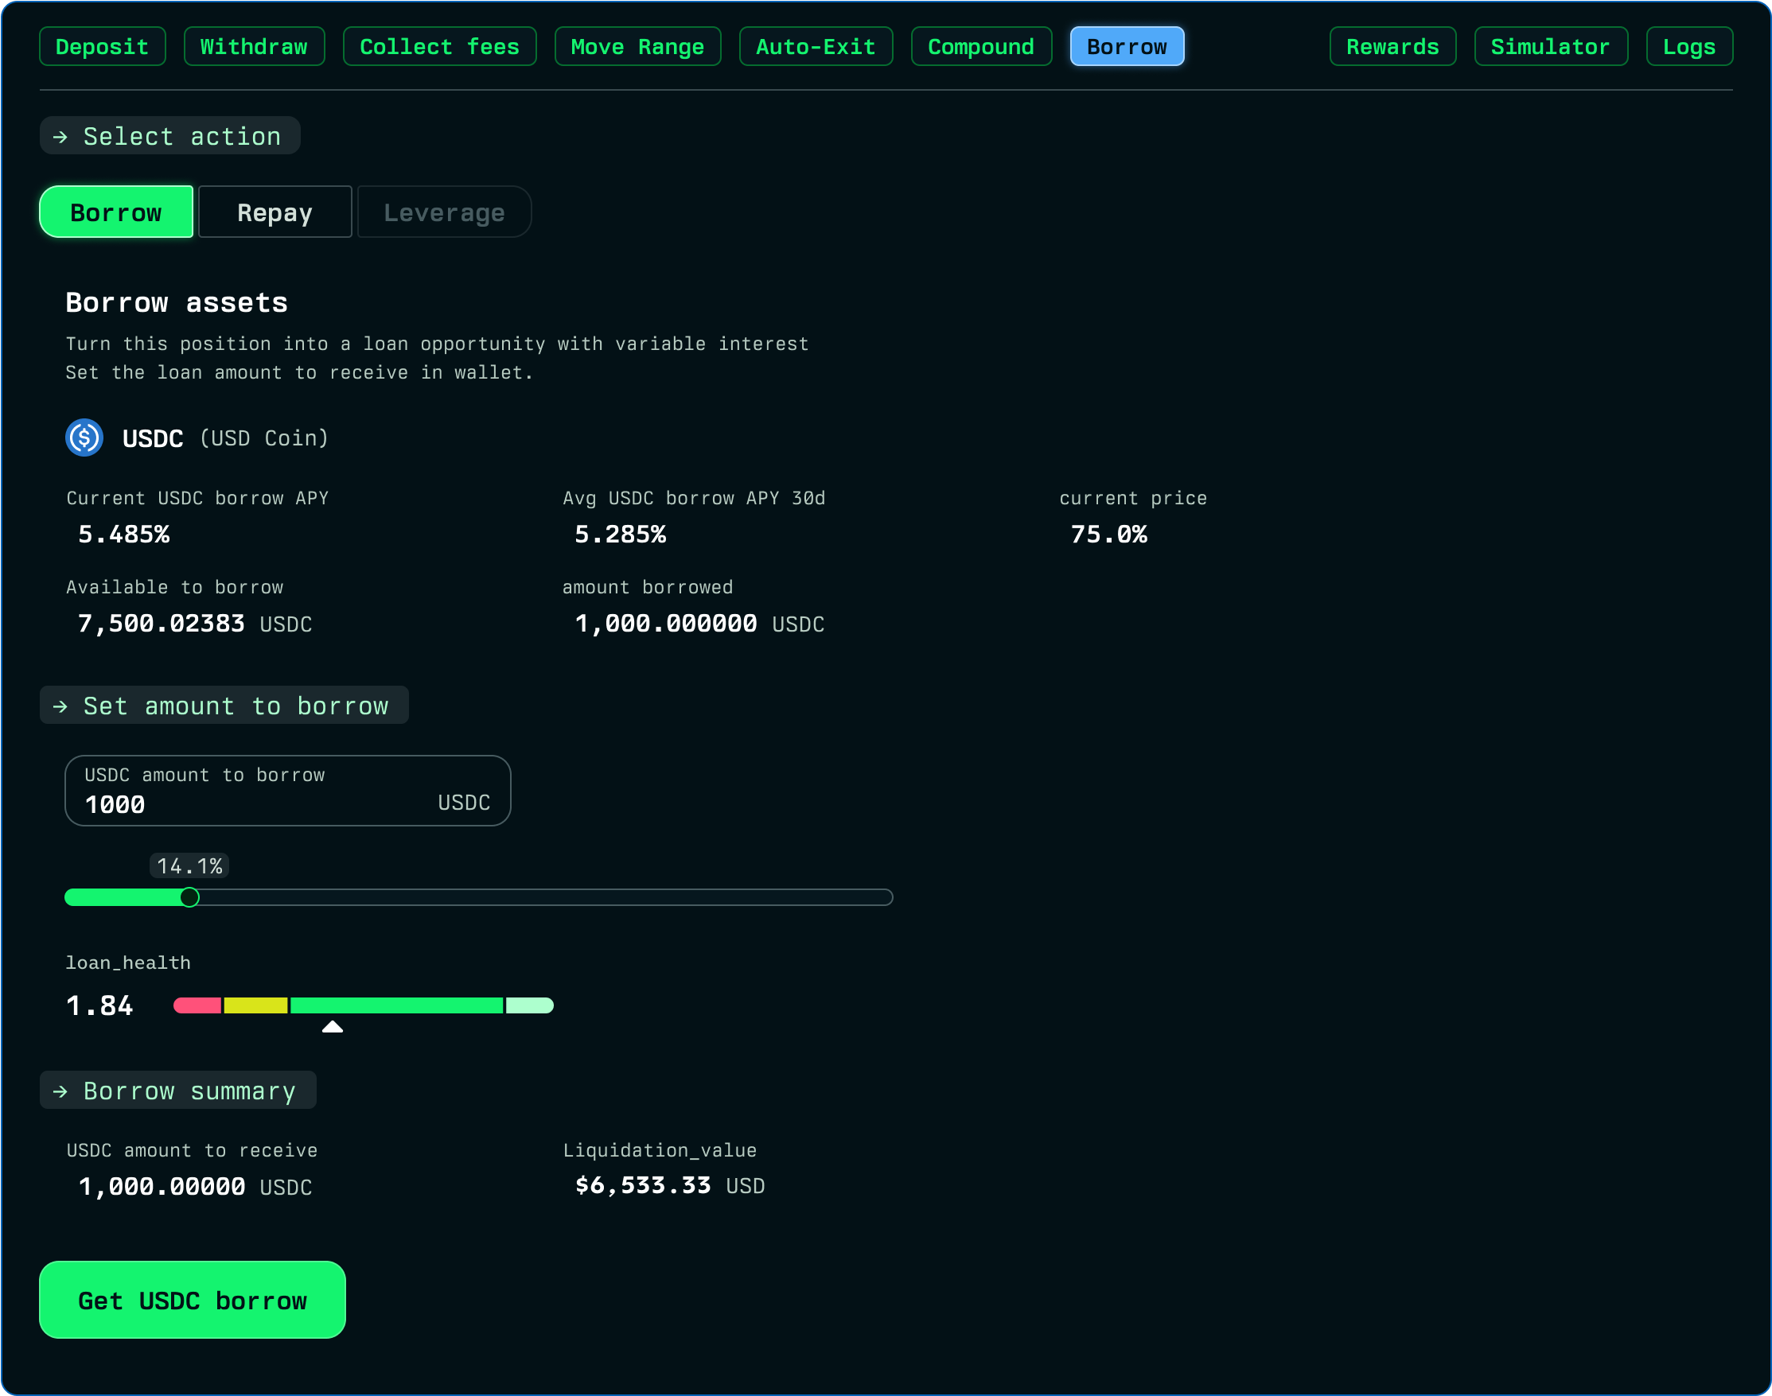Switch action to Repay
This screenshot has width=1772, height=1396.
tap(275, 212)
